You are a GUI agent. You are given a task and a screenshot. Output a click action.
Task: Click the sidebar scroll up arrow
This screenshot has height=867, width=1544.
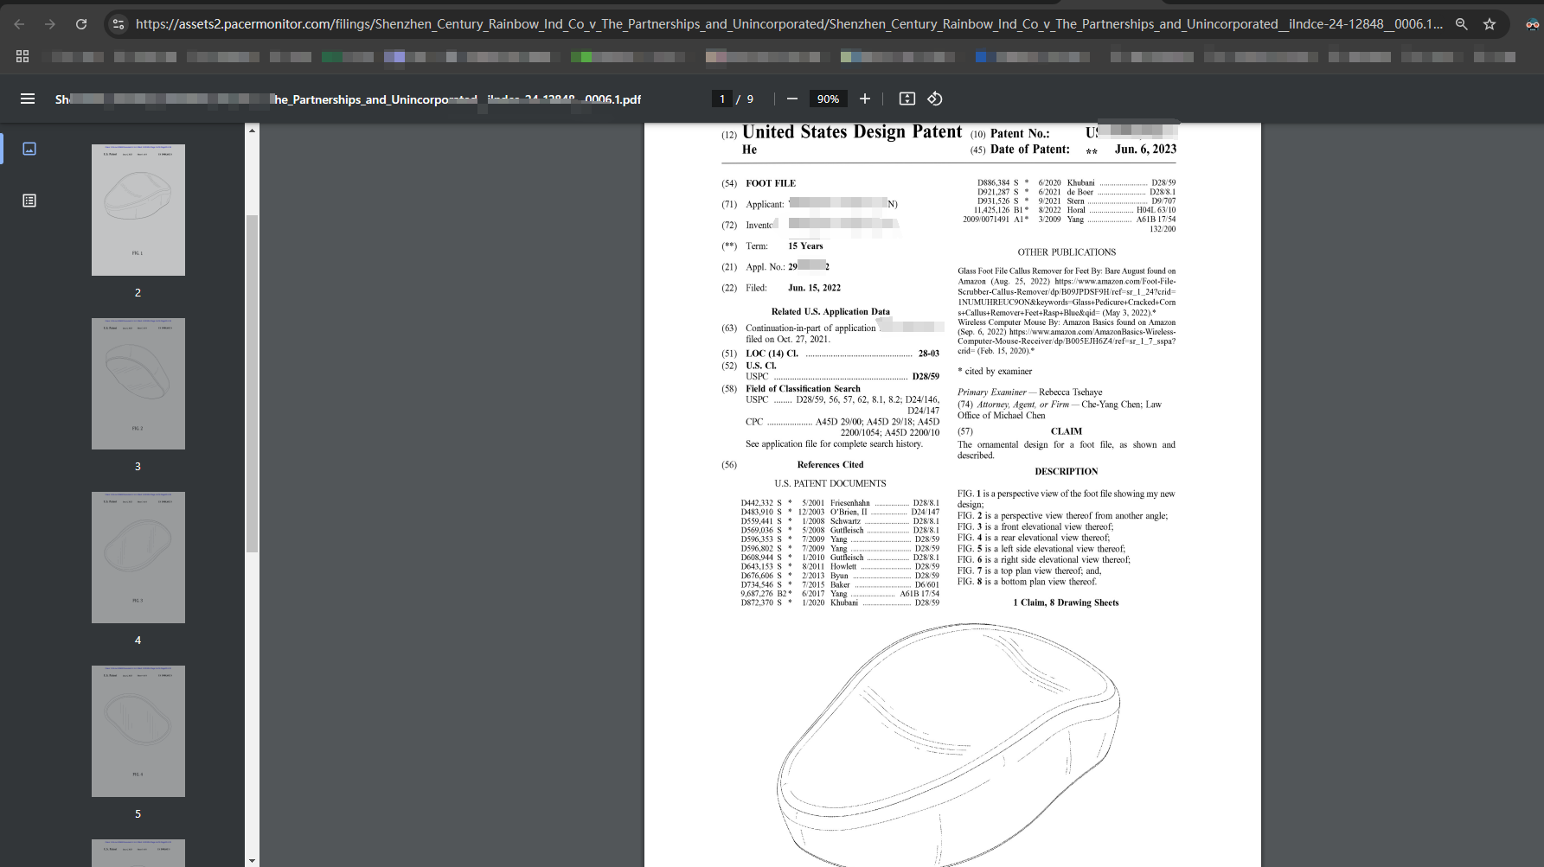point(252,131)
